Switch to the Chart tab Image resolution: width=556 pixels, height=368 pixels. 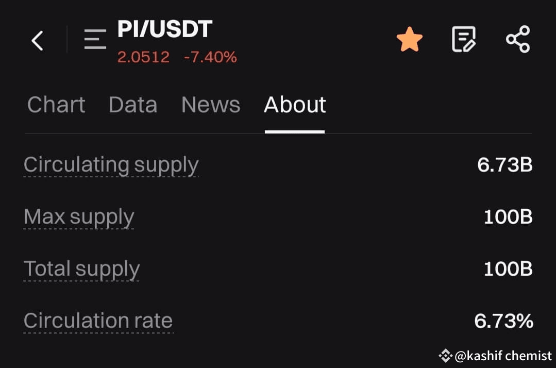click(x=56, y=105)
